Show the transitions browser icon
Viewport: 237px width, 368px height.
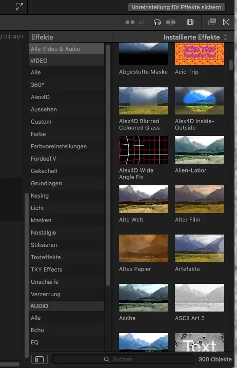coord(226,22)
